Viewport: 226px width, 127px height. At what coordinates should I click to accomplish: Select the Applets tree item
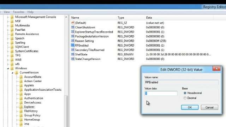click(29, 85)
